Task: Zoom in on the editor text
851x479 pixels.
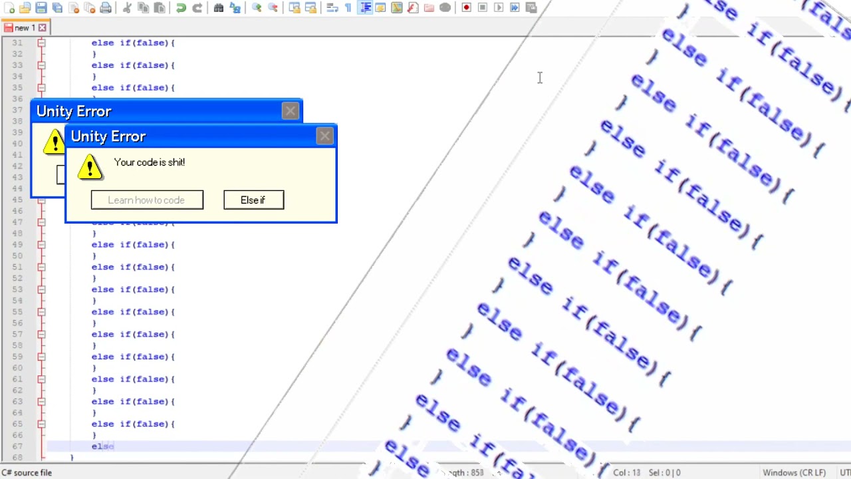Action: tap(256, 8)
